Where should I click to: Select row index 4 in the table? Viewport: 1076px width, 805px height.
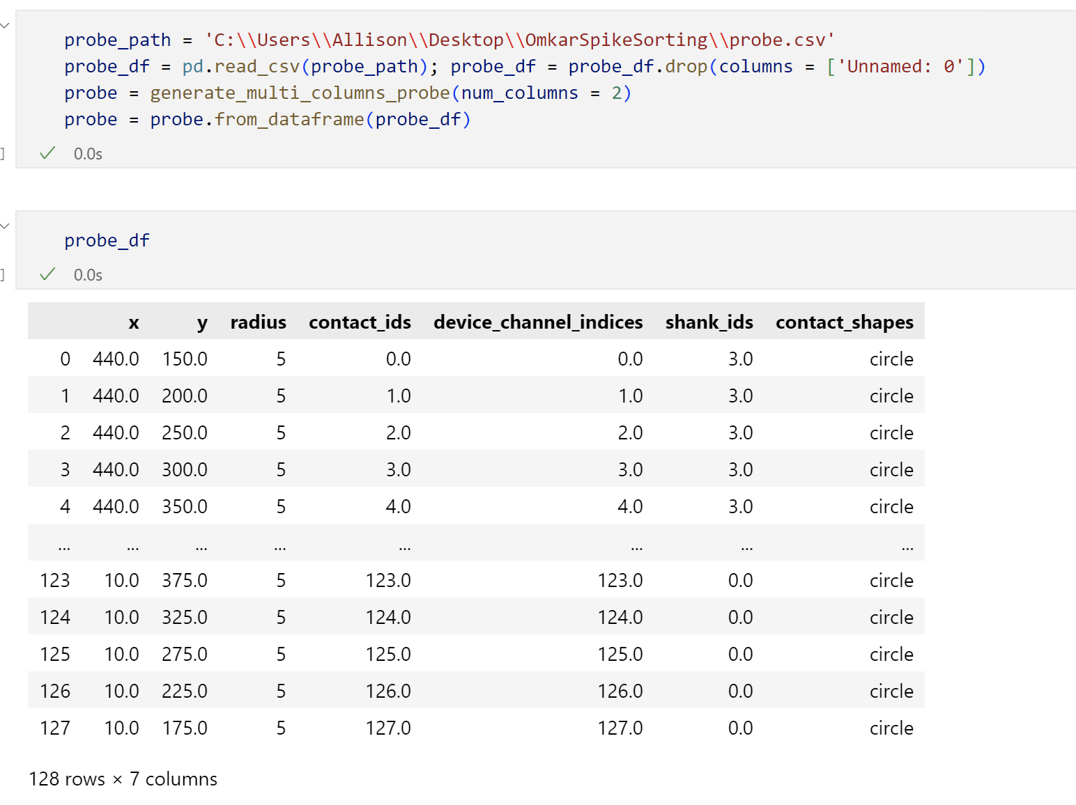[x=65, y=506]
